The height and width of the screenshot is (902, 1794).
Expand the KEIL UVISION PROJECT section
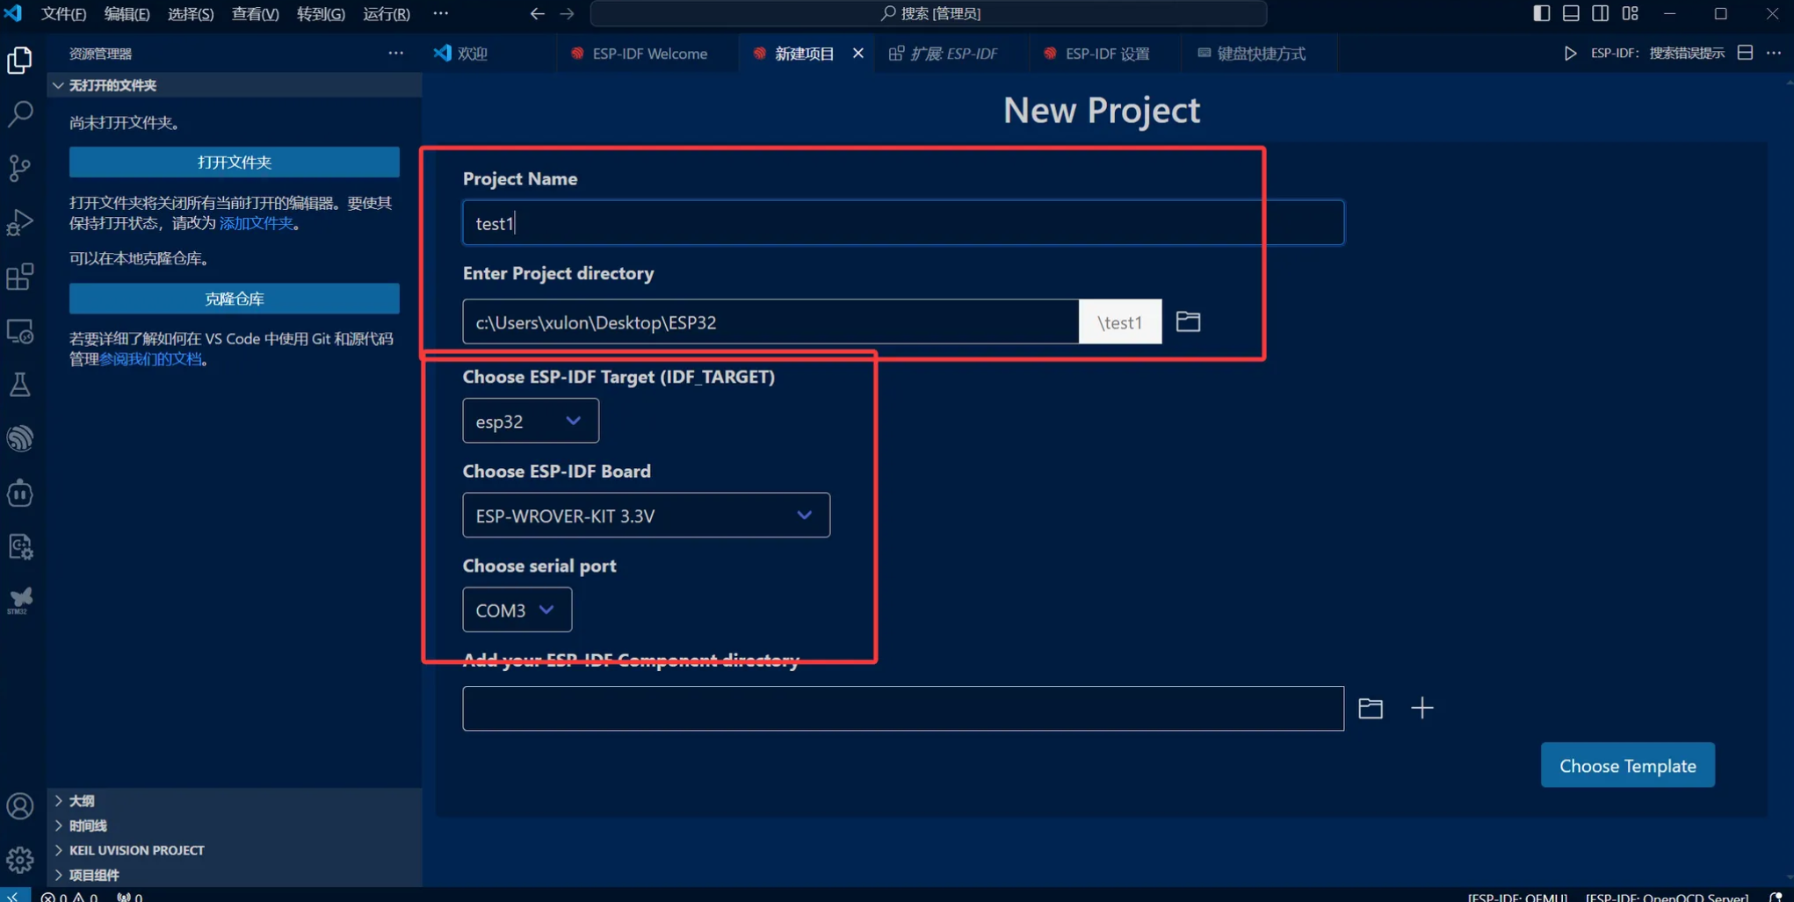[235, 850]
